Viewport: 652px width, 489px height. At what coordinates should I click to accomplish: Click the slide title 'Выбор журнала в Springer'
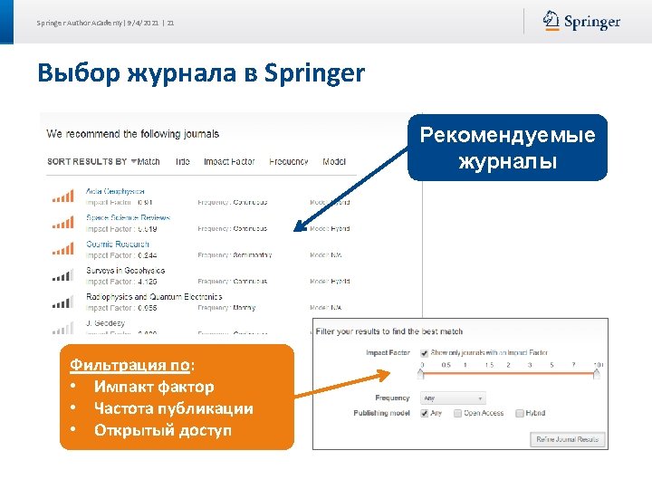pos(201,73)
